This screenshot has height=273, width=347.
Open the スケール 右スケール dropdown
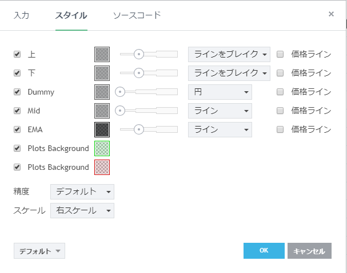click(x=82, y=210)
